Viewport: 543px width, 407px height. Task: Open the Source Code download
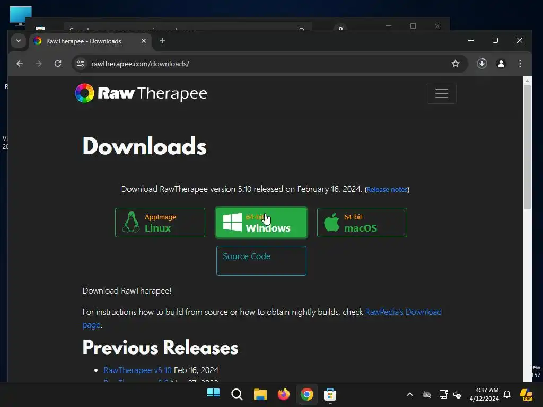(x=261, y=261)
